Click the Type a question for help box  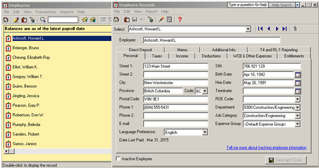coord(247,5)
